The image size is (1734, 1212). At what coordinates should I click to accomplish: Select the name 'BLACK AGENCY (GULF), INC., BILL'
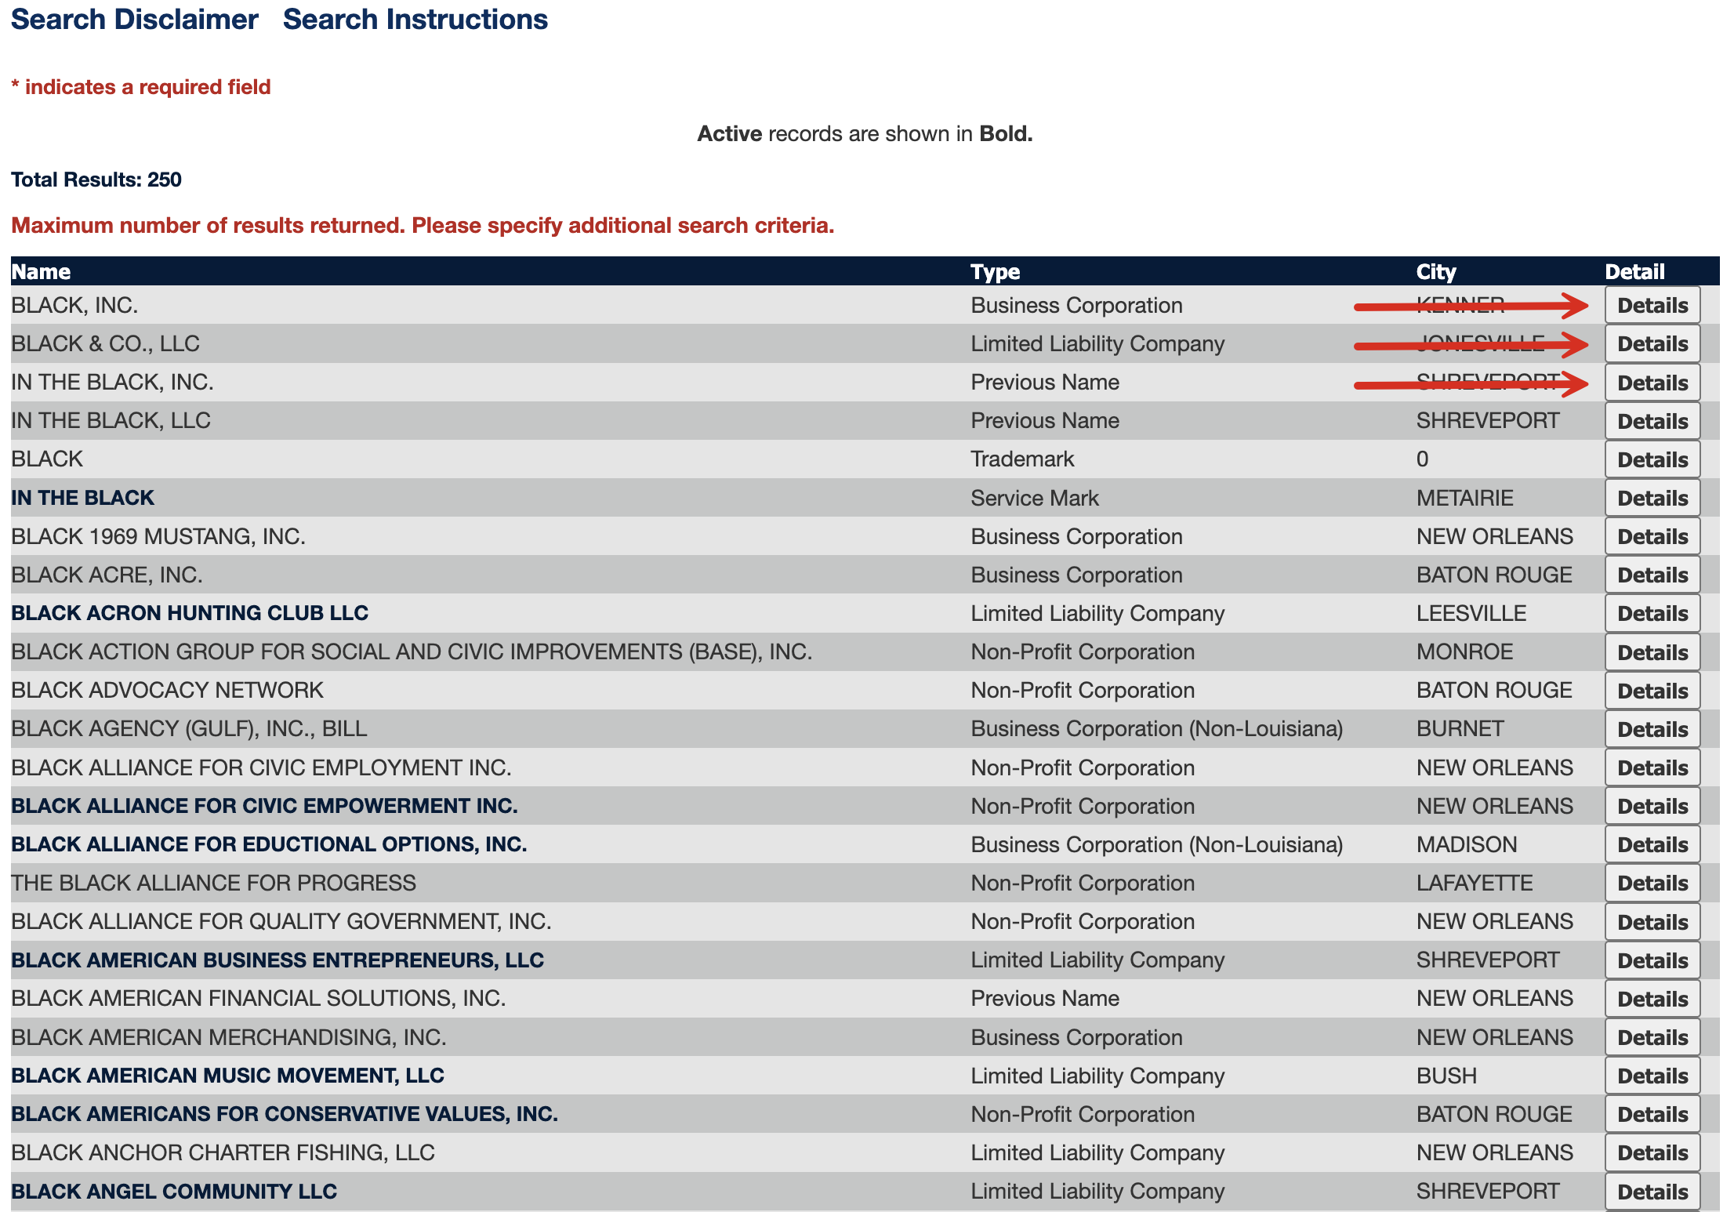pyautogui.click(x=189, y=728)
